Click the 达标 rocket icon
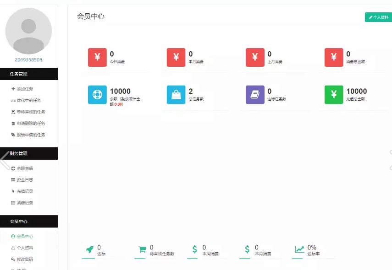Screen dimensions: 392x270 point(89,249)
